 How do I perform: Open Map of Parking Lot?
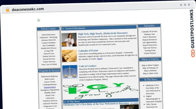tap(150, 68)
